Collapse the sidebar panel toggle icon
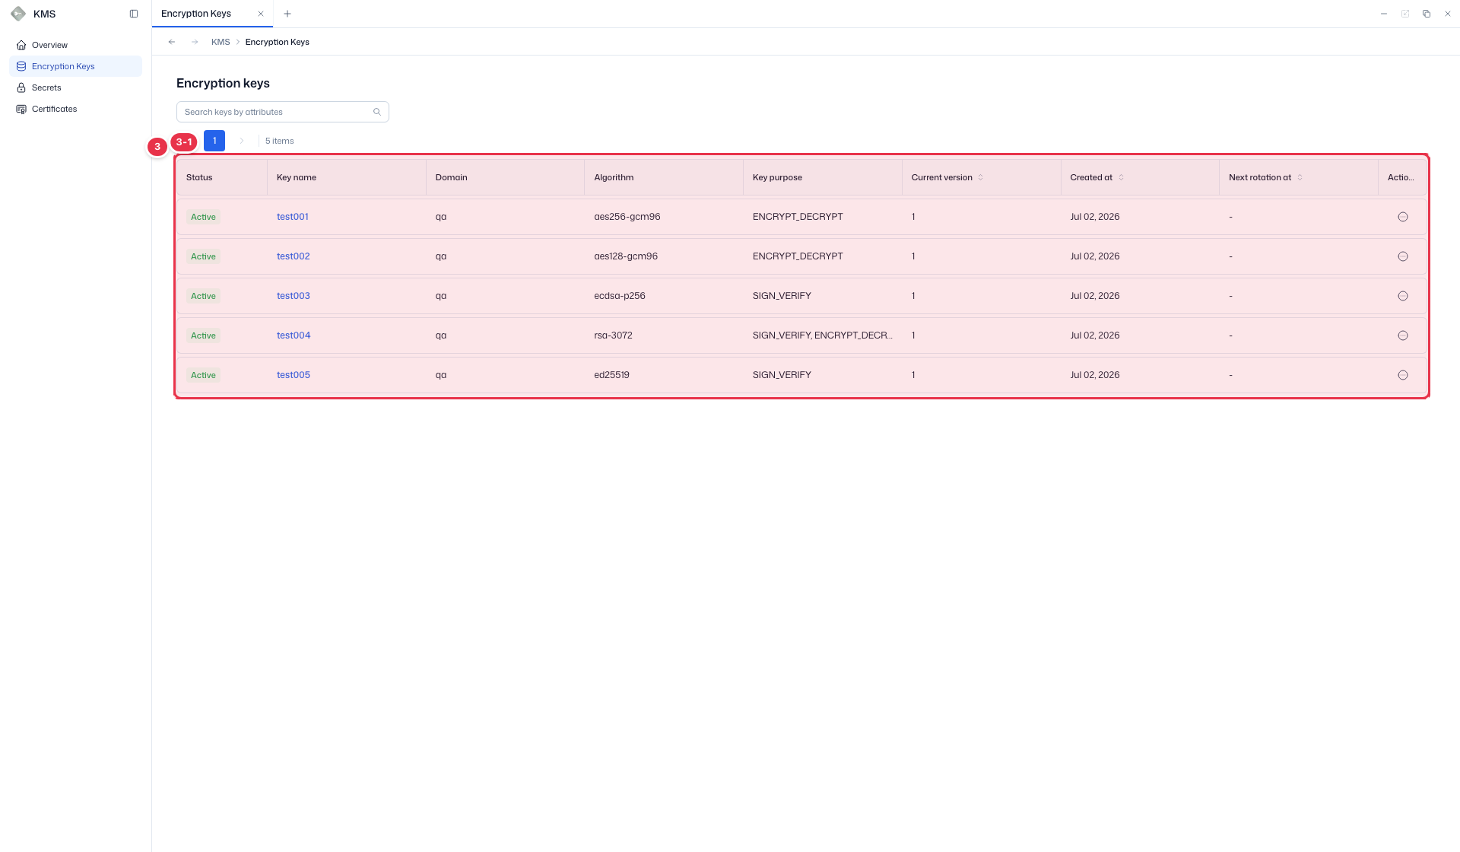The height and width of the screenshot is (852, 1460). click(134, 14)
